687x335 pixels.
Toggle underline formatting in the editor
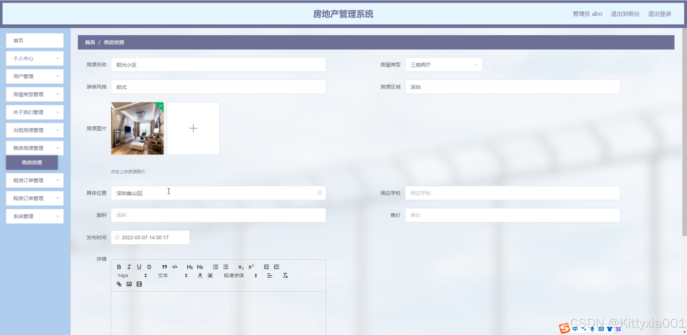139,267
